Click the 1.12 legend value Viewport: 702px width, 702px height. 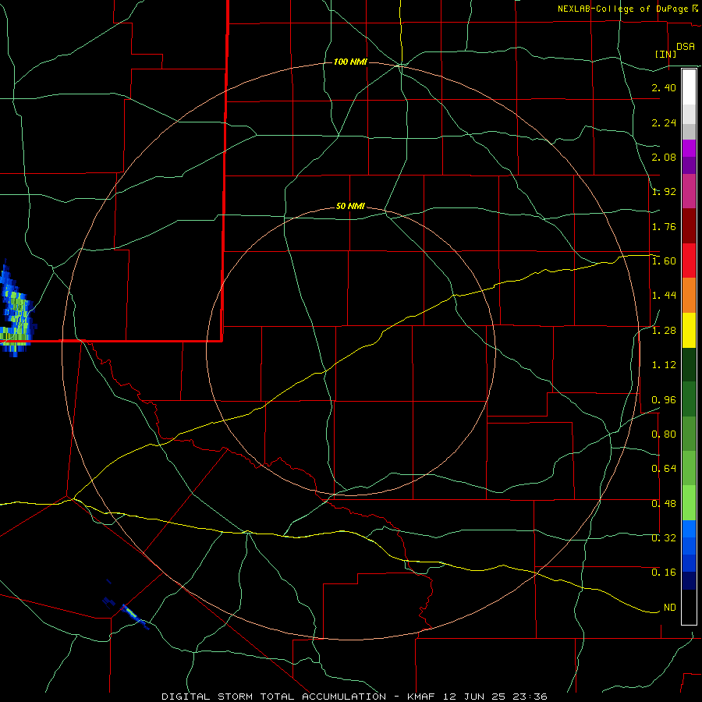tap(664, 365)
